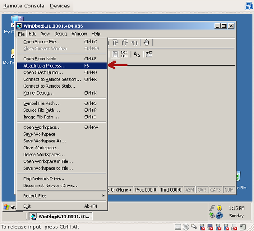Select Kernel Debug menu entry
The height and width of the screenshot is (231, 254).
(x=62, y=93)
